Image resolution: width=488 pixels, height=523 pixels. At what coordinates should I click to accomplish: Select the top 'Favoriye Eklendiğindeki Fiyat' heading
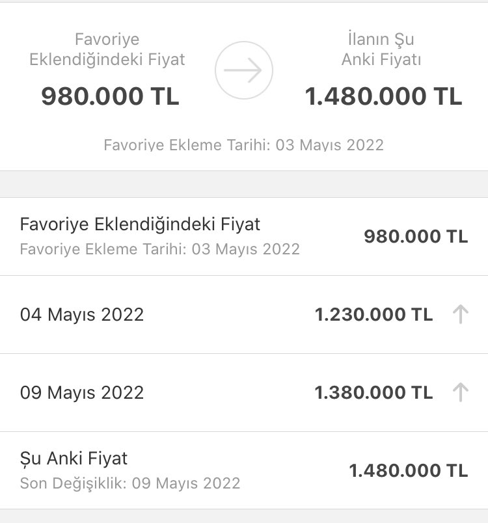click(107, 49)
